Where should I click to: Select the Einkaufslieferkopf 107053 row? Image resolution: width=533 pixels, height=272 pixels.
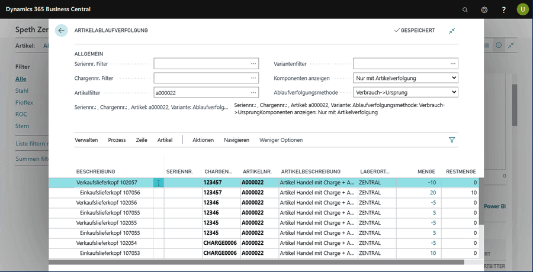(x=264, y=253)
